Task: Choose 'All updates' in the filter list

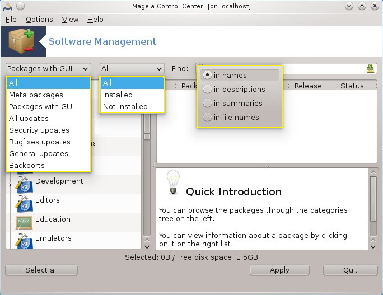Action: pyautogui.click(x=48, y=118)
